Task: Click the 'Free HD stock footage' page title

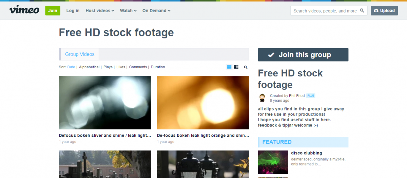Action: click(116, 33)
